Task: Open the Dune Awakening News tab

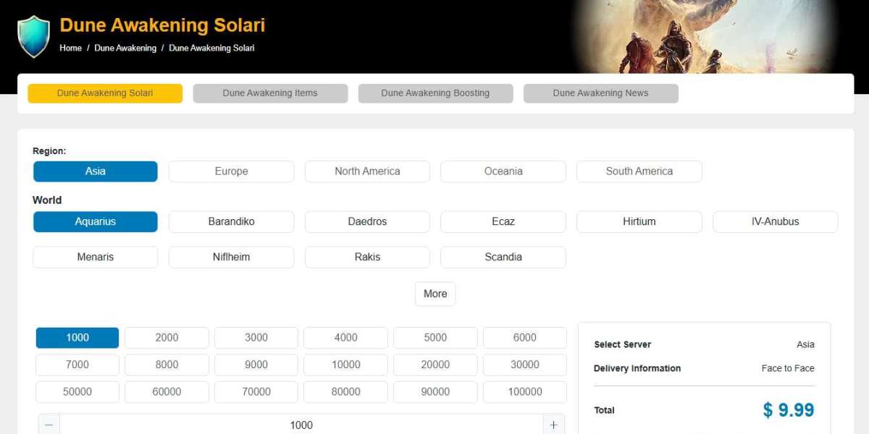Action: click(x=600, y=93)
